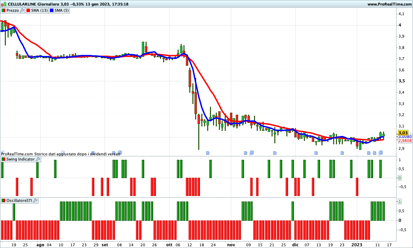Click the 3,5 price axis label
This screenshot has height=248, width=413.
(401, 81)
